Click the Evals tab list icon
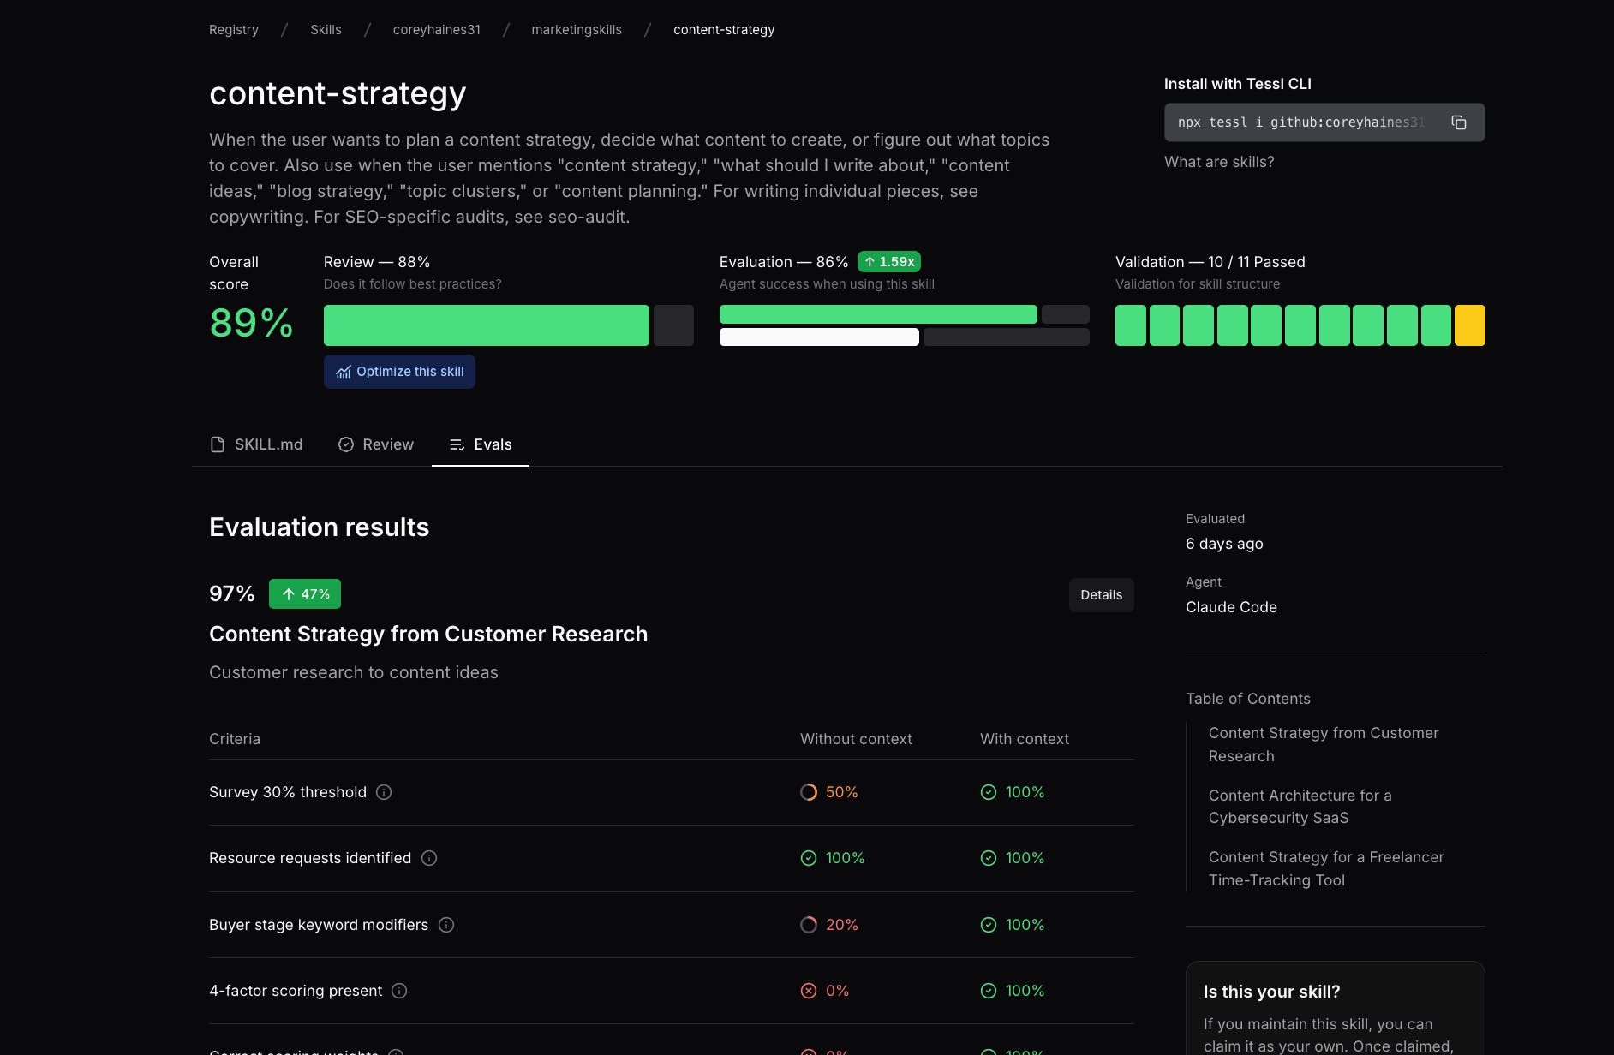This screenshot has width=1614, height=1055. pyautogui.click(x=457, y=444)
